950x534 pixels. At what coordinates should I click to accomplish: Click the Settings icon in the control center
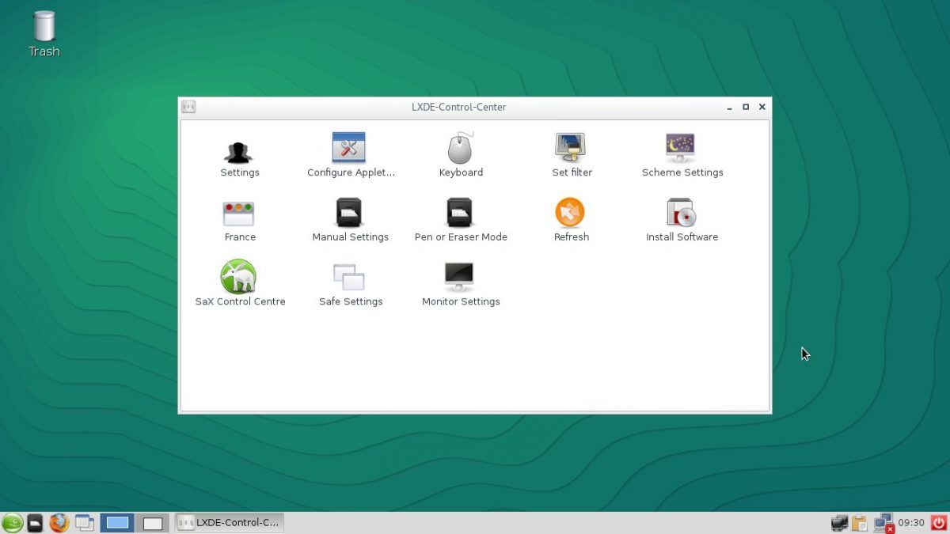(x=239, y=147)
